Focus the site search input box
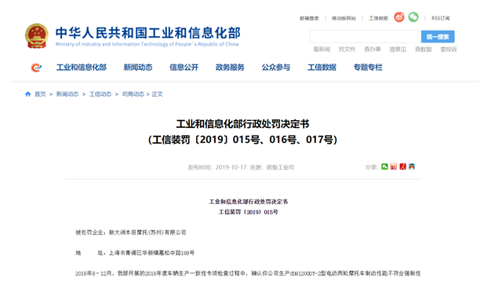This screenshot has width=484, height=288. point(366,37)
